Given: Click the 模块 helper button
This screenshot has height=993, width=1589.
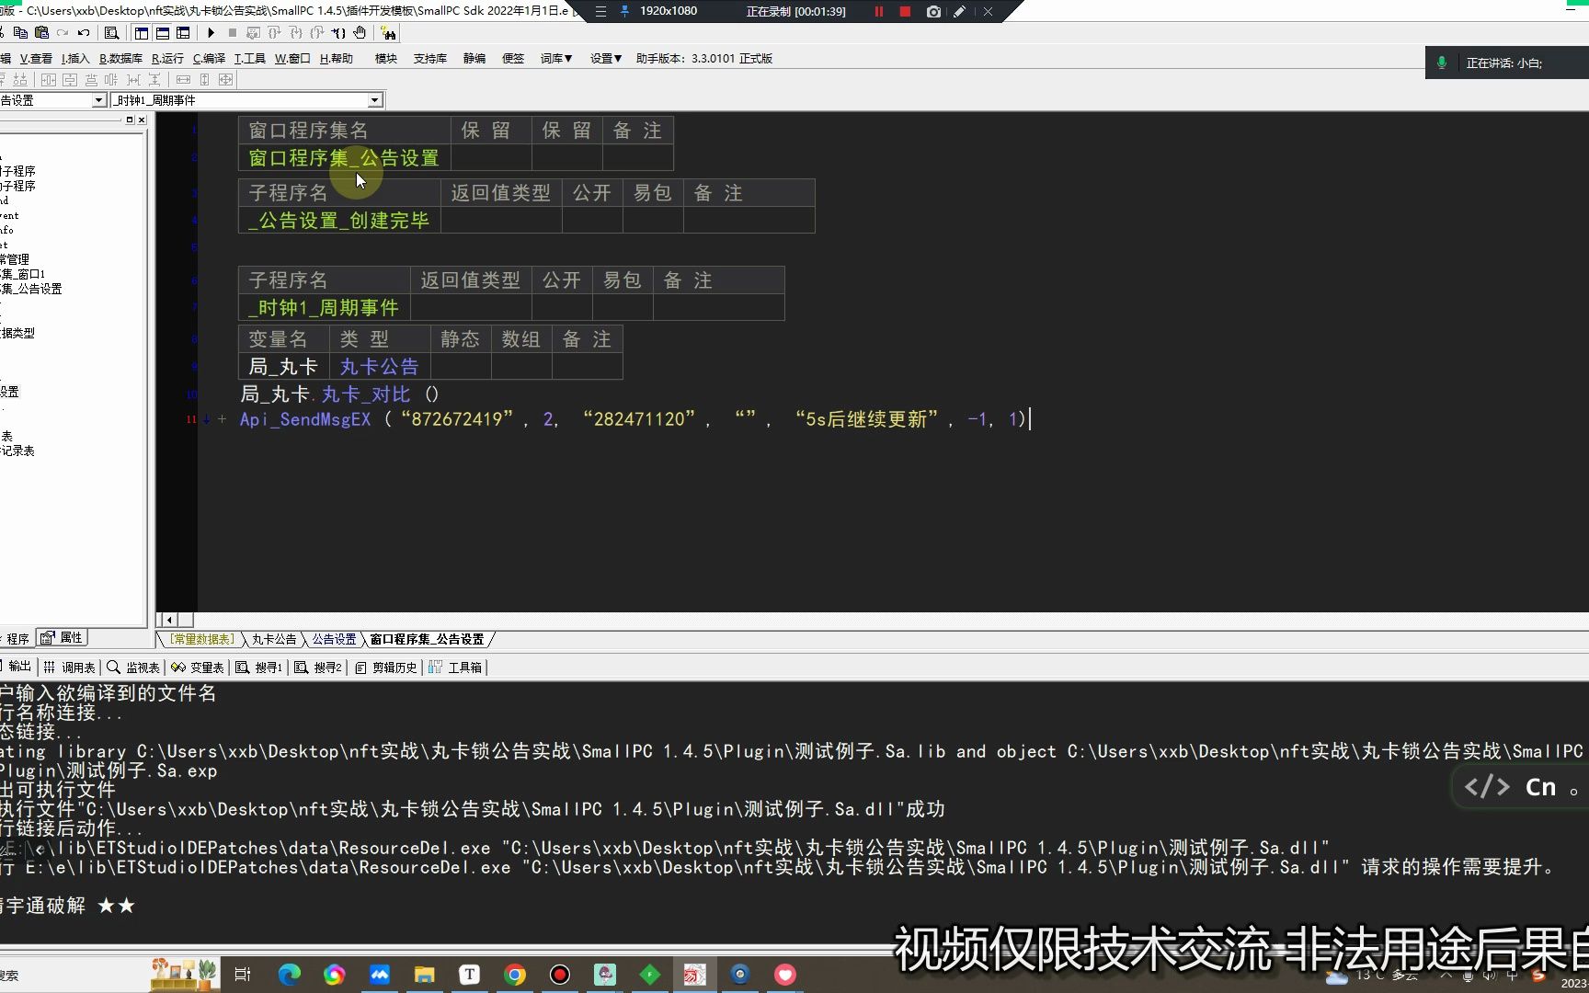Looking at the screenshot, I should tap(386, 58).
